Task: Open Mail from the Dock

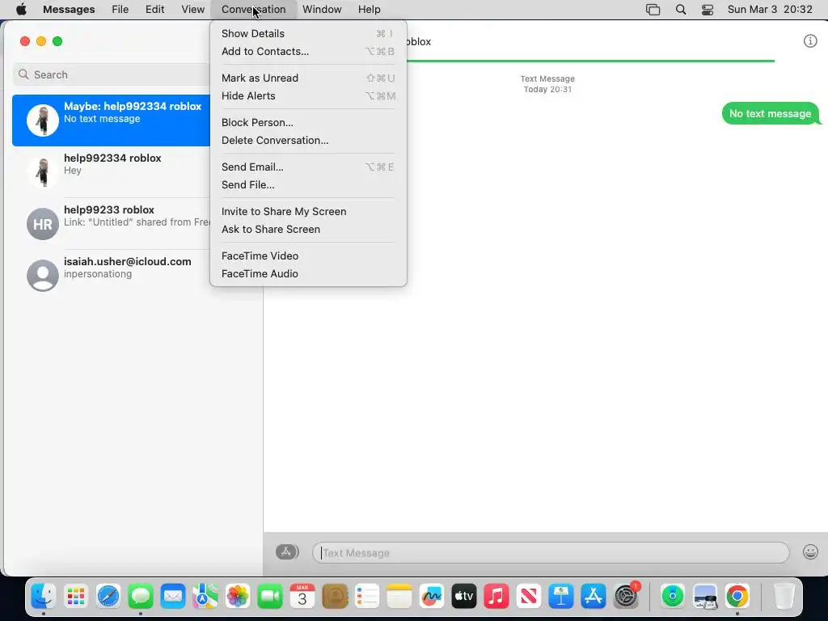Action: click(x=173, y=597)
